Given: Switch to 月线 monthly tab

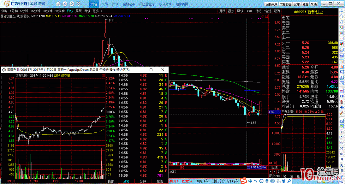Looking at the screenshot, I should click(87, 11).
